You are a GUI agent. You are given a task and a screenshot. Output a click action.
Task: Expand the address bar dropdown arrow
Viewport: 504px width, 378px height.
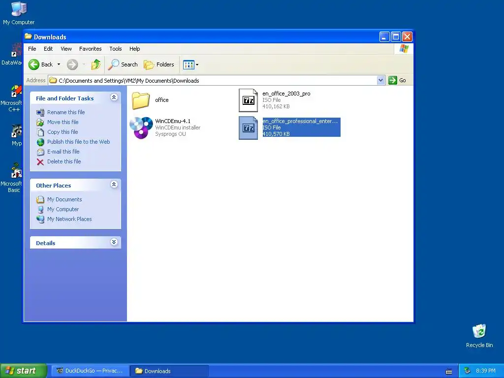380,80
